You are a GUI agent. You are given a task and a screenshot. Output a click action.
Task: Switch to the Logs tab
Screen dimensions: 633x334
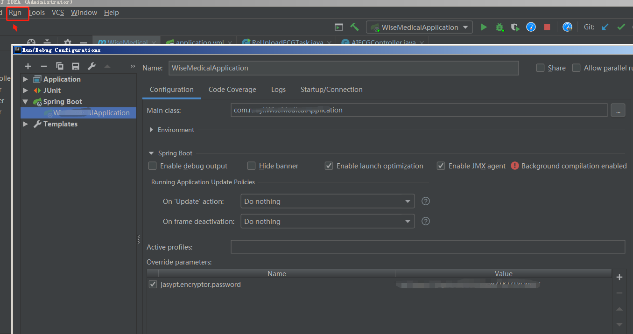click(x=278, y=90)
